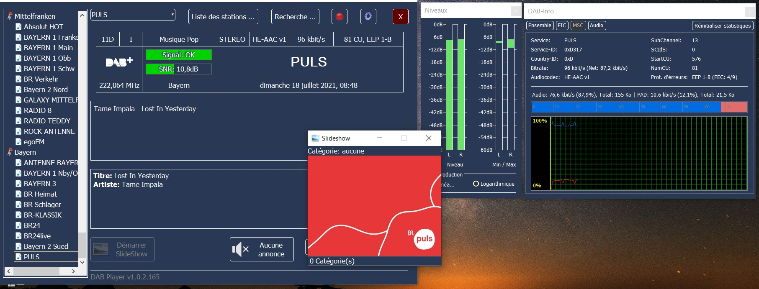
Task: Click the puls slideshow image
Action: 374,206
